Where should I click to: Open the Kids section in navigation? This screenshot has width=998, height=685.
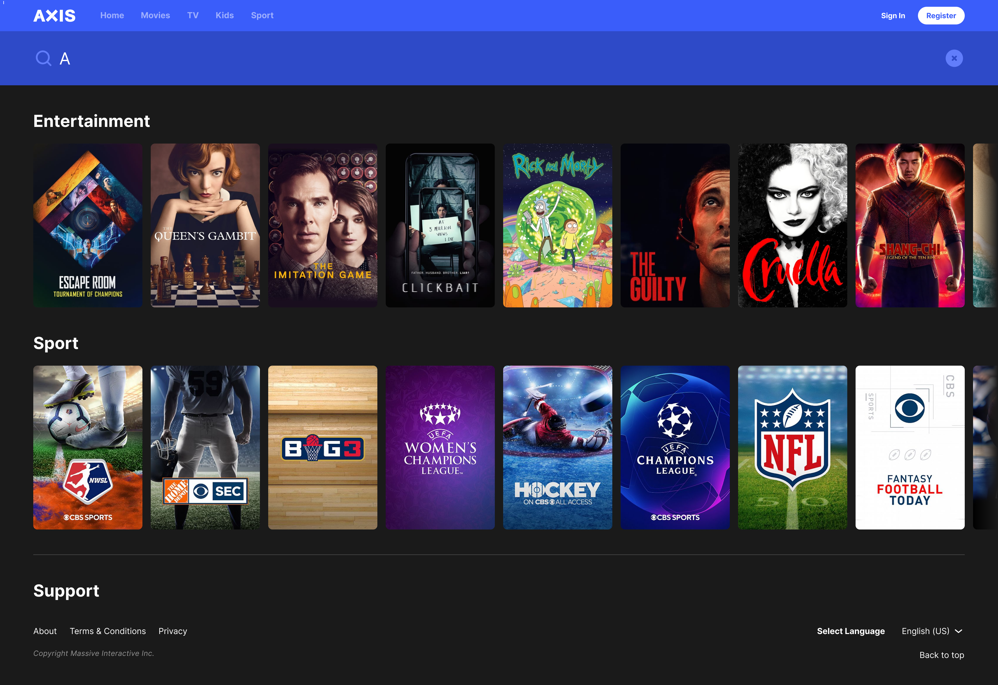click(225, 15)
